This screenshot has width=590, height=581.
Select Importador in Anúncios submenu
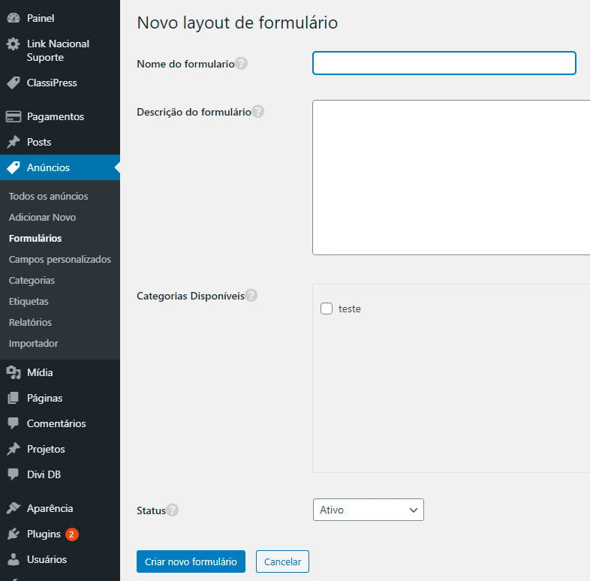pos(33,343)
